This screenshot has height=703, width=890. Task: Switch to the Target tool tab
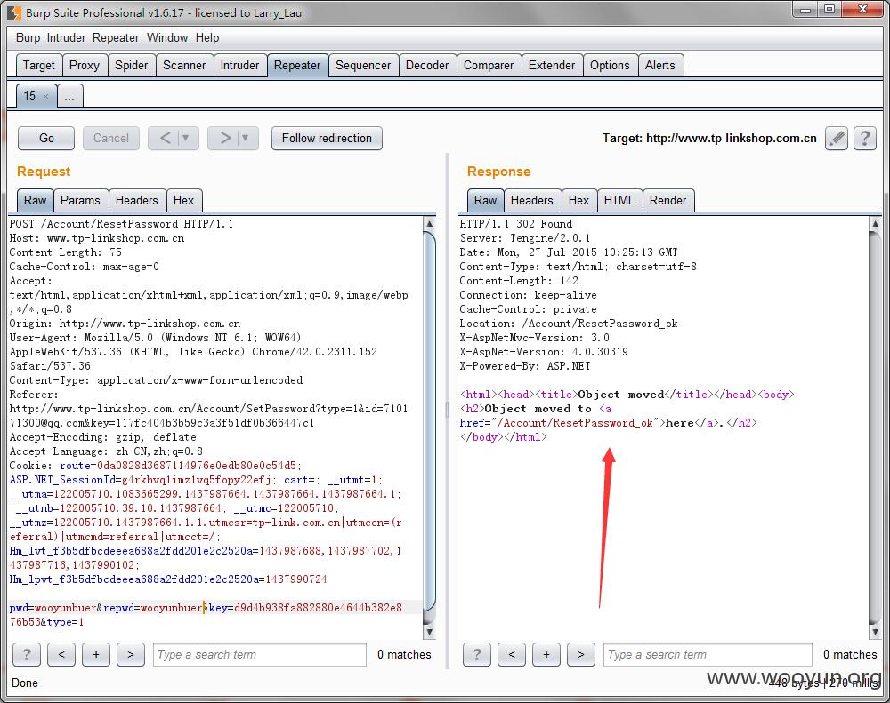click(38, 66)
